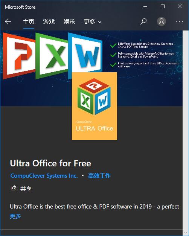
Task: Open the search magnifier icon
Action: [143, 21]
